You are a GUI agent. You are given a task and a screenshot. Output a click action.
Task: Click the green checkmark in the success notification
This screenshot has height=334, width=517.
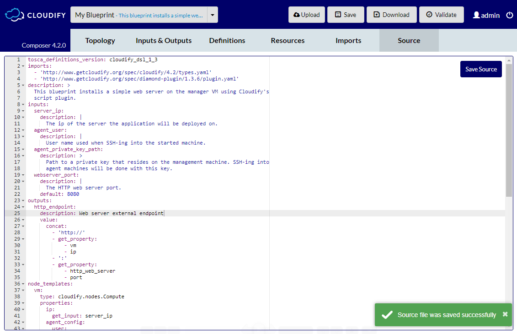(387, 315)
